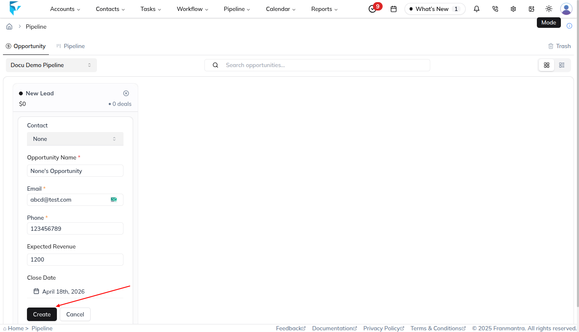Close the New Lead stage form
This screenshot has width=579, height=332.
click(126, 93)
